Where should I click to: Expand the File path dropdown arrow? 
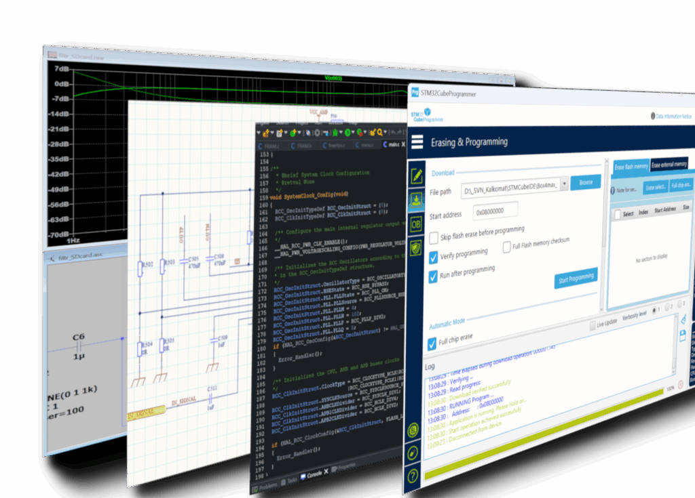coord(563,186)
